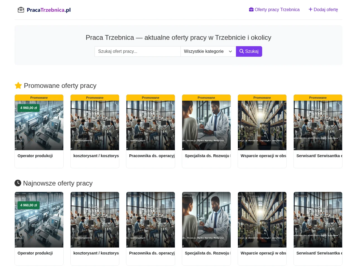
Task: Click Promowane label on Operator produkcji card
Action: click(39, 98)
